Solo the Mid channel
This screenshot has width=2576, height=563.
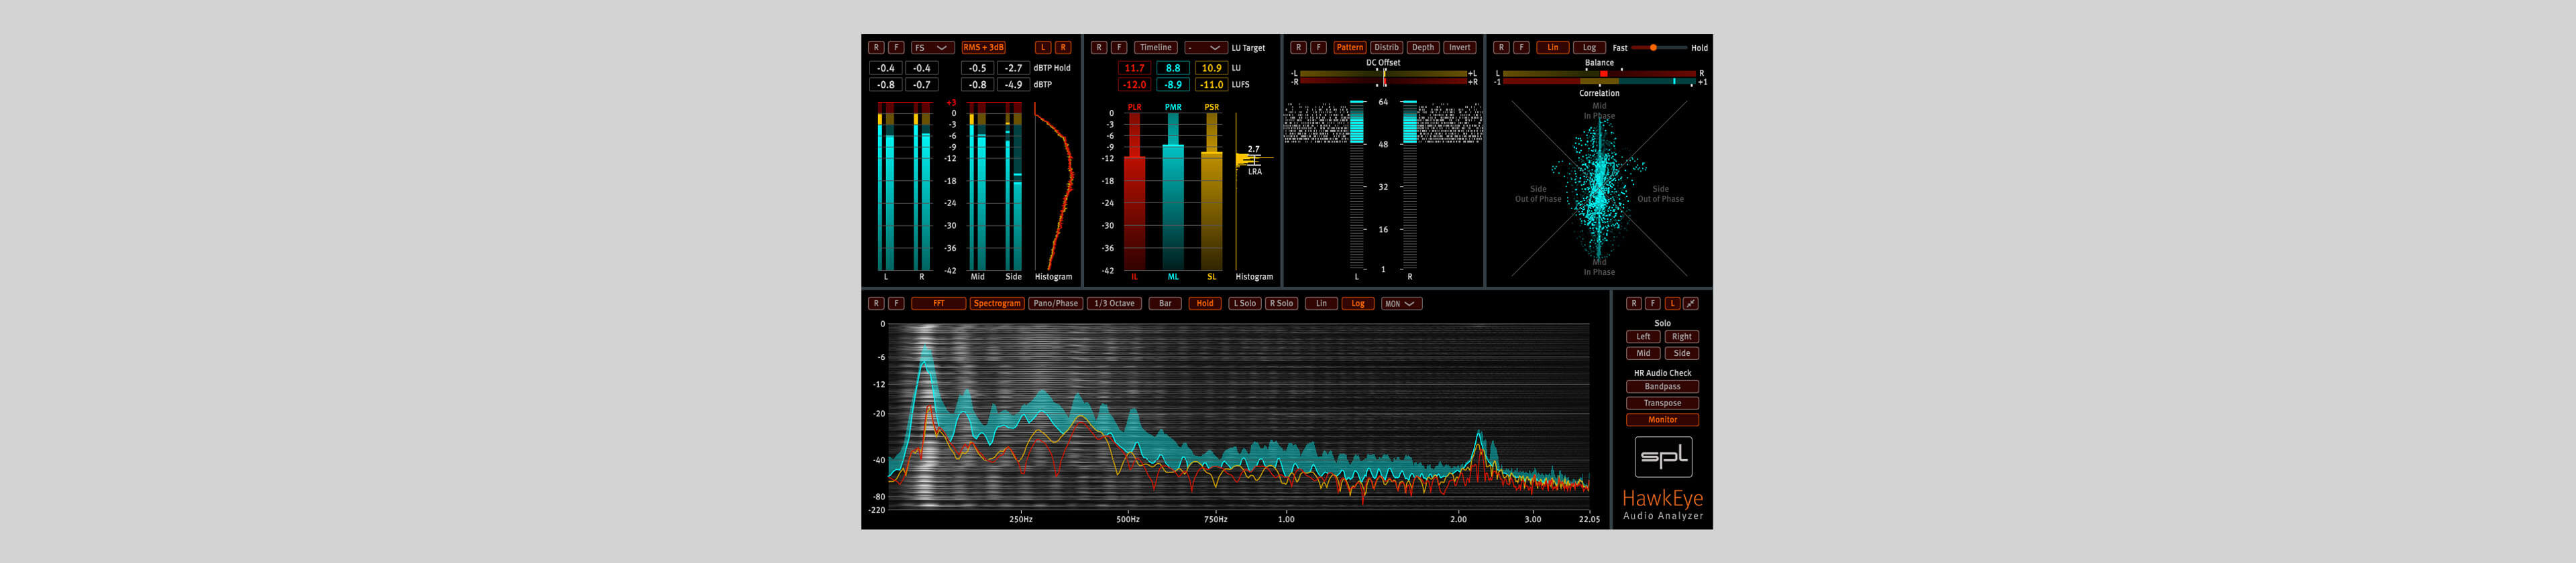[1643, 353]
